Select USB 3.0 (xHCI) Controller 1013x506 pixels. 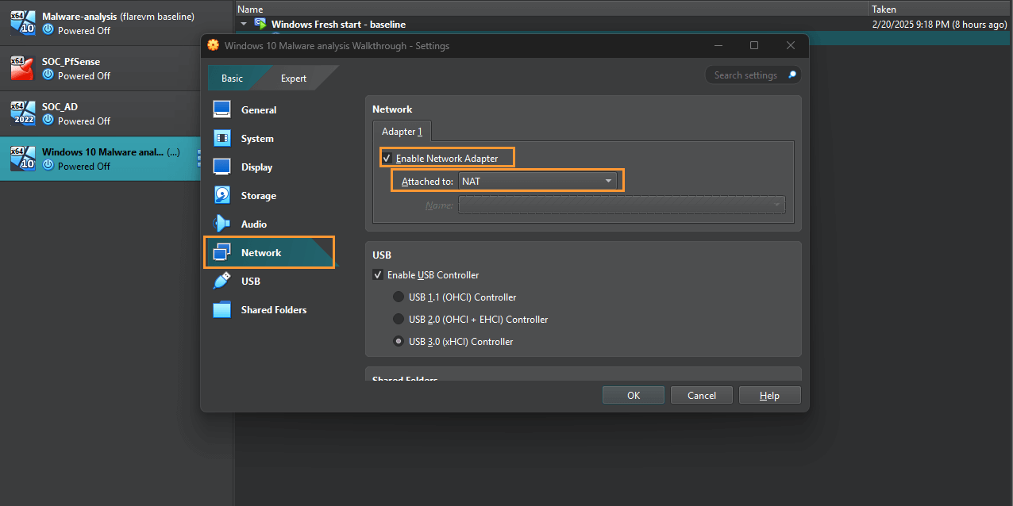pyautogui.click(x=399, y=342)
